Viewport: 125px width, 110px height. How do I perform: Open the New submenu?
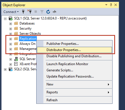(x=74, y=84)
